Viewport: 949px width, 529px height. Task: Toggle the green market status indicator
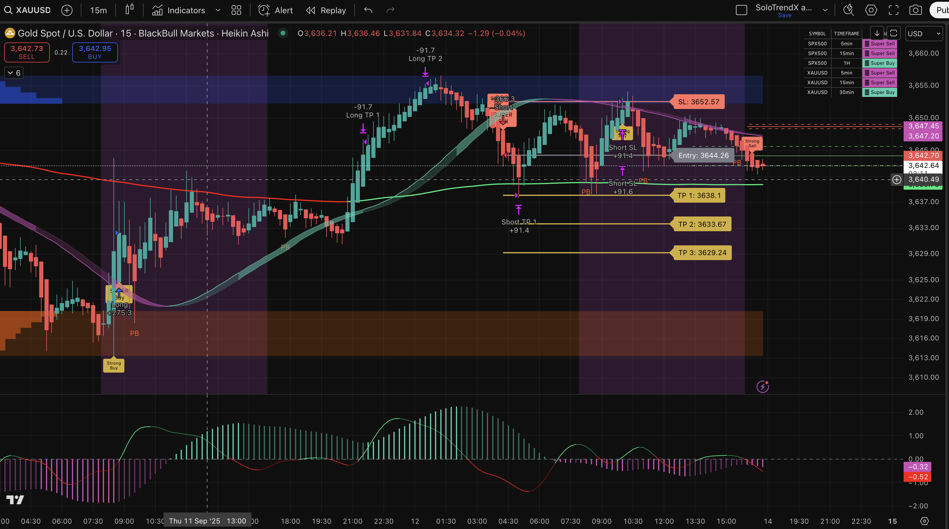tap(283, 33)
